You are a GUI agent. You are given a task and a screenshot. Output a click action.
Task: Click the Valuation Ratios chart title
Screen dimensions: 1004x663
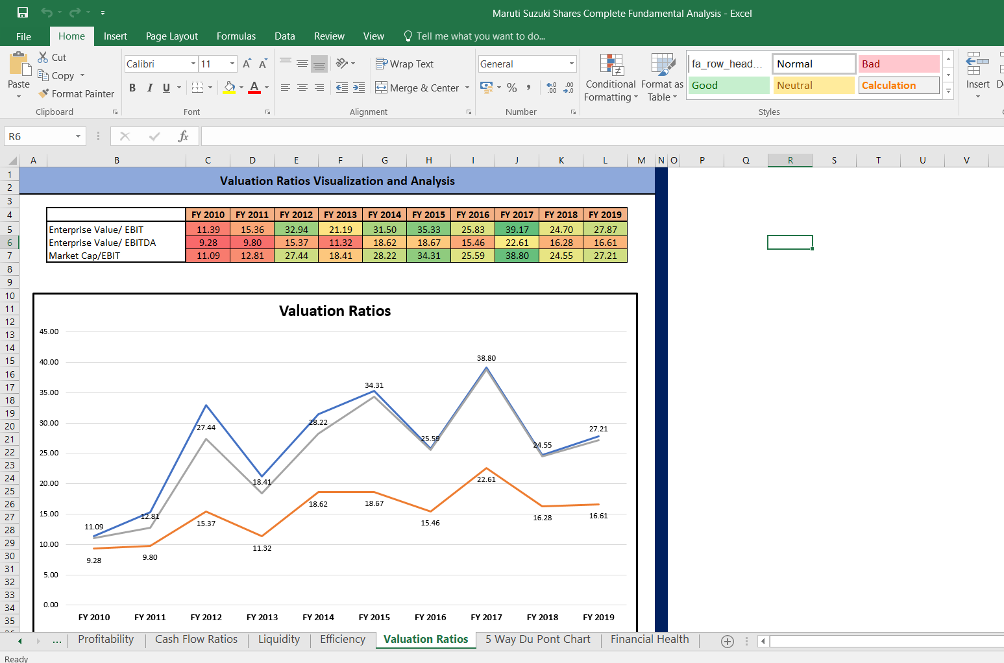[x=335, y=311]
